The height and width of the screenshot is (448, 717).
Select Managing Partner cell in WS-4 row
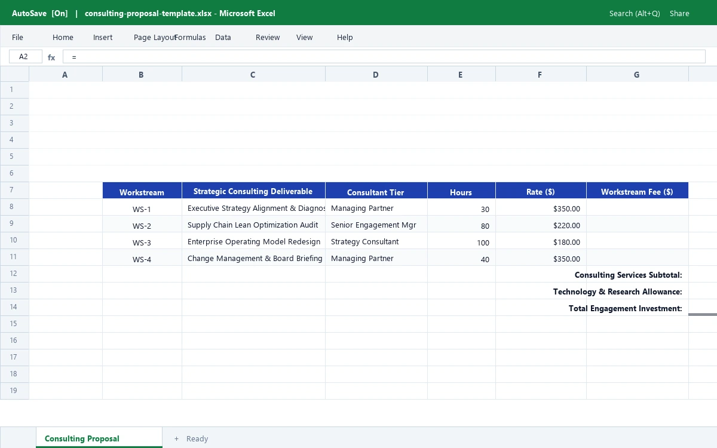coord(376,257)
